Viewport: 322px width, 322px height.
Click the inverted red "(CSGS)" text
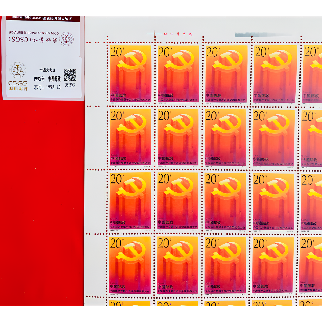pyautogui.click(x=20, y=39)
